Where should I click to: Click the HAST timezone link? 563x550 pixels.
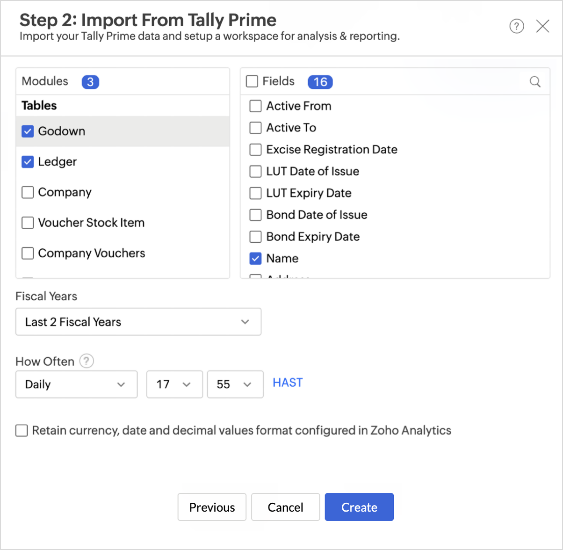coord(288,383)
